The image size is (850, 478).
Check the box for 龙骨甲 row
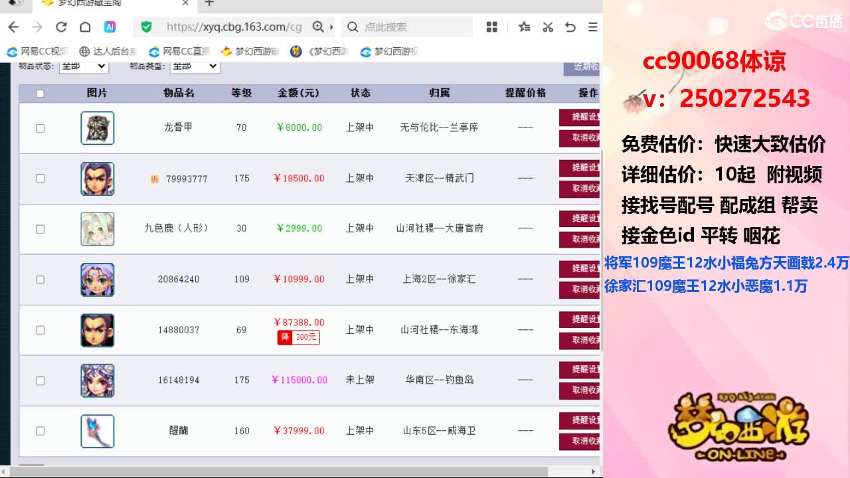pos(40,128)
